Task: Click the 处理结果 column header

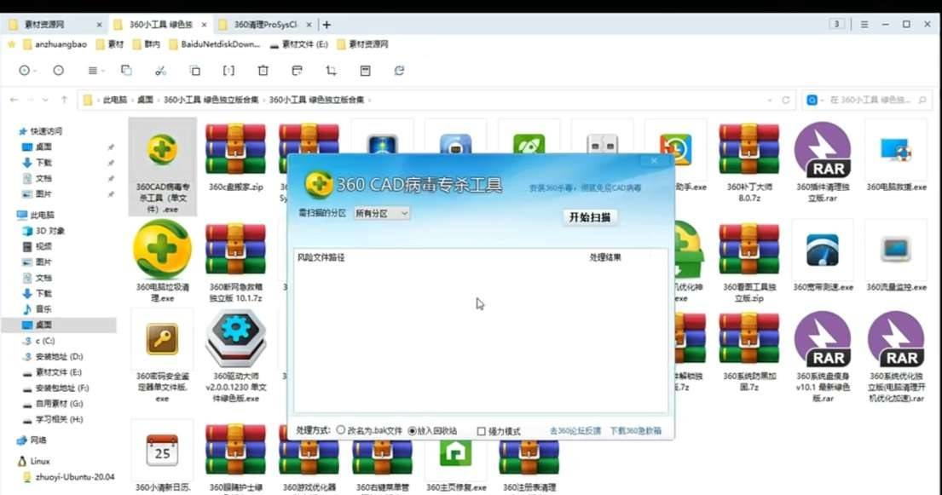Action: tap(605, 257)
